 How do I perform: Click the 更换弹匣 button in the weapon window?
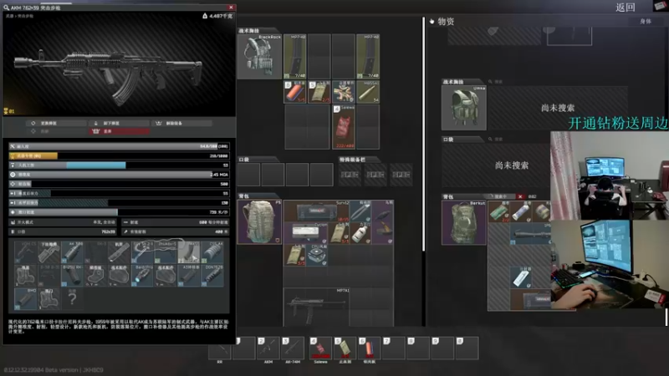pos(56,123)
